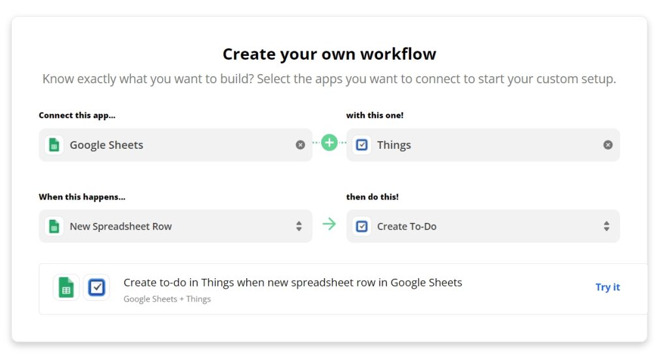The height and width of the screenshot is (362, 667).
Task: Click the large Things icon in the workflow card
Action: [x=96, y=287]
